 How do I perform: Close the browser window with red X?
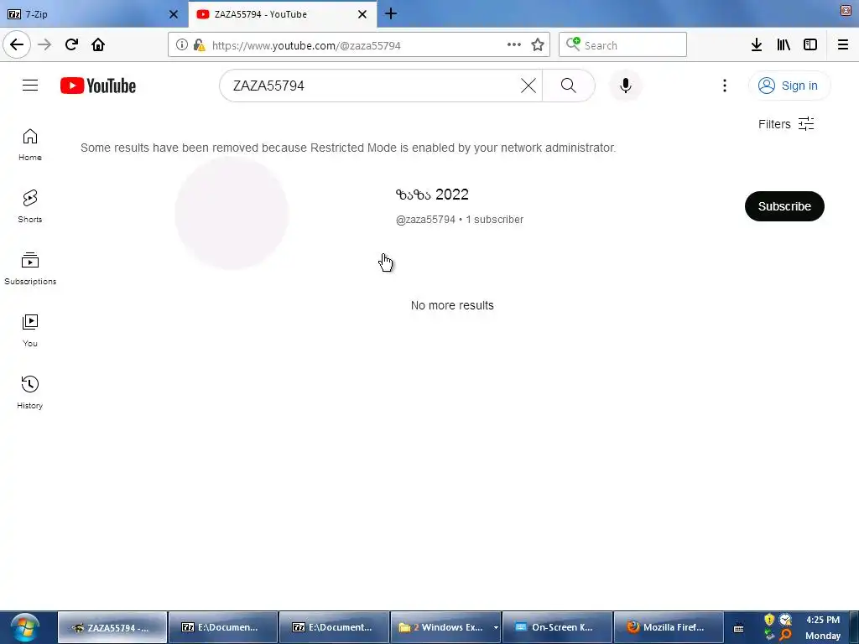tap(846, 10)
